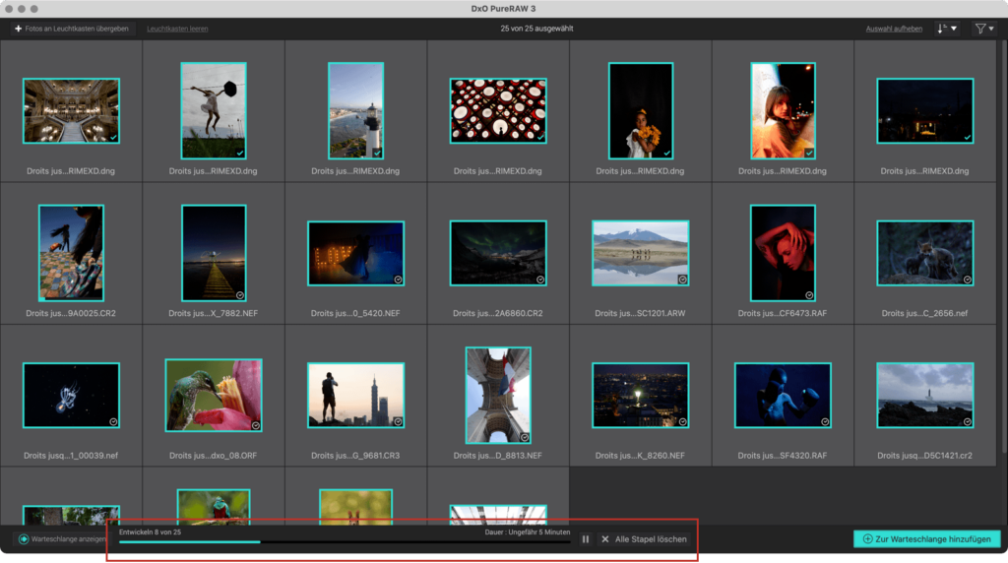Select the blue boxer SF4320.RAF photo

(783, 396)
